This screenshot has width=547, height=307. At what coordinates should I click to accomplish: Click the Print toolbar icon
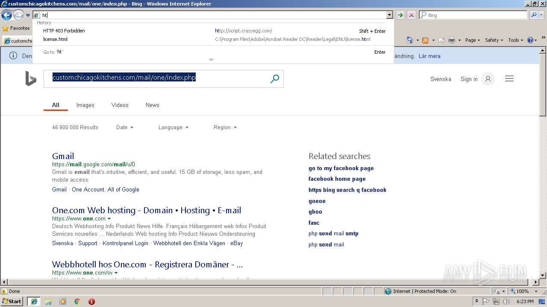point(452,40)
